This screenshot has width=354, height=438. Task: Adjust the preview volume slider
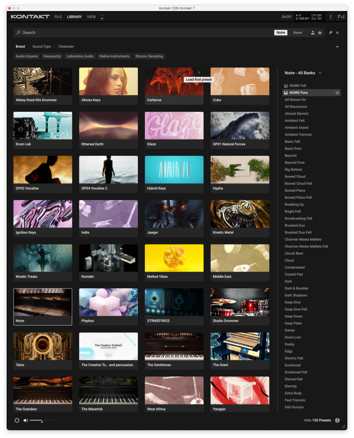point(42,420)
